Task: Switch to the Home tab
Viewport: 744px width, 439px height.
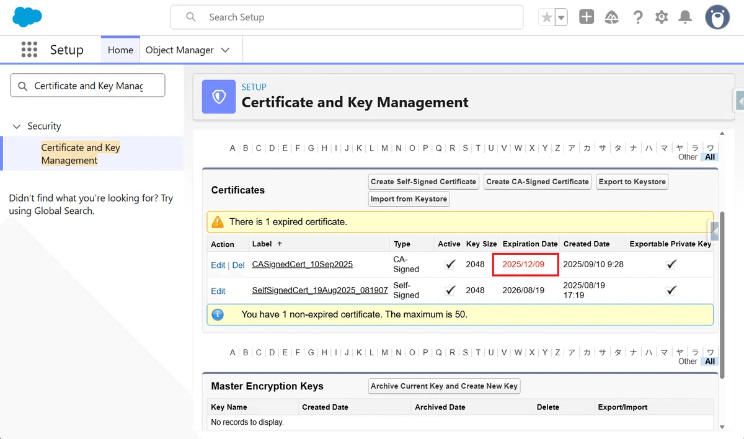Action: pyautogui.click(x=120, y=50)
